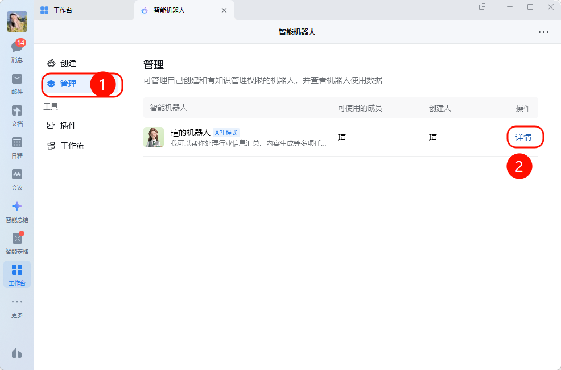Open the Calendar schedule section
This screenshot has width=561, height=370.
click(17, 148)
